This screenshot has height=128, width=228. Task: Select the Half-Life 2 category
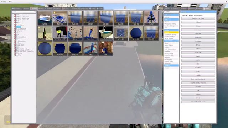[19, 31]
